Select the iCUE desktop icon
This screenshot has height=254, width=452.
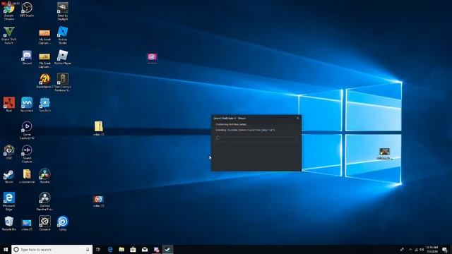point(9,152)
